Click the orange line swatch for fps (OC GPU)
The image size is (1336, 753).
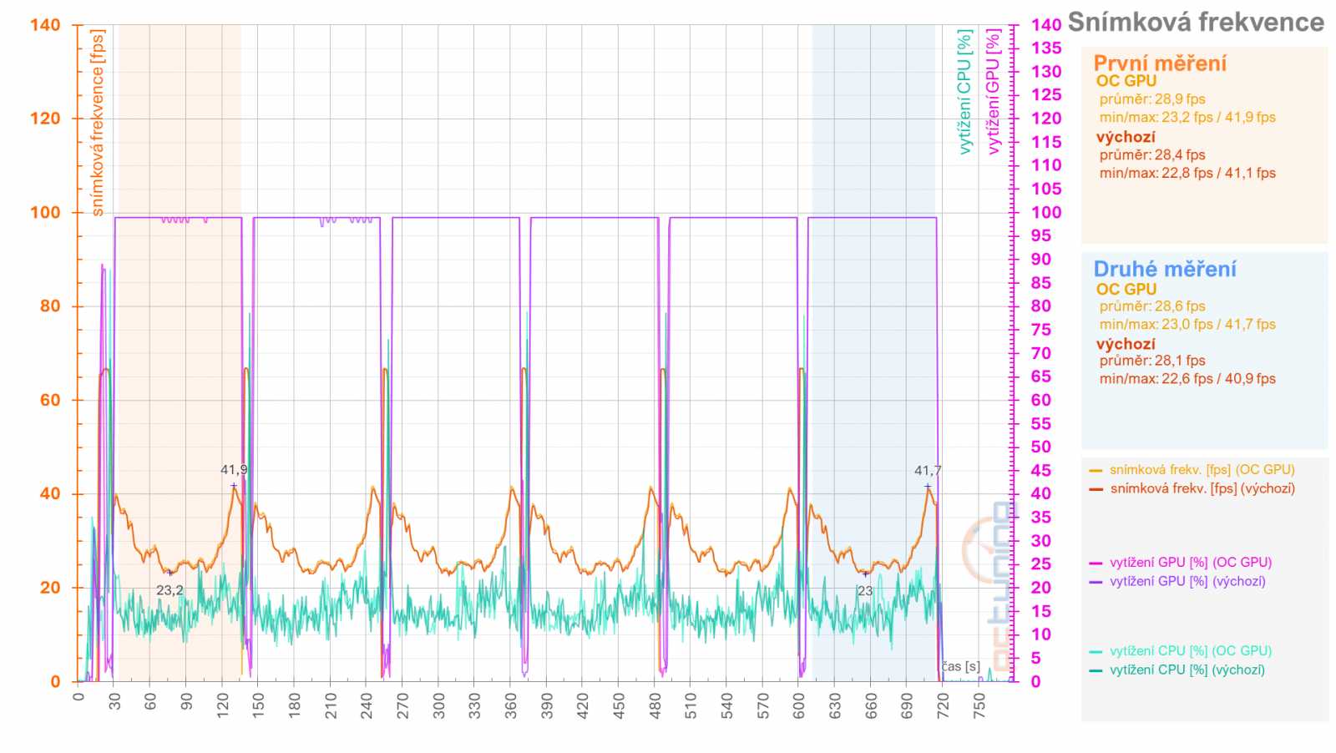(1096, 471)
